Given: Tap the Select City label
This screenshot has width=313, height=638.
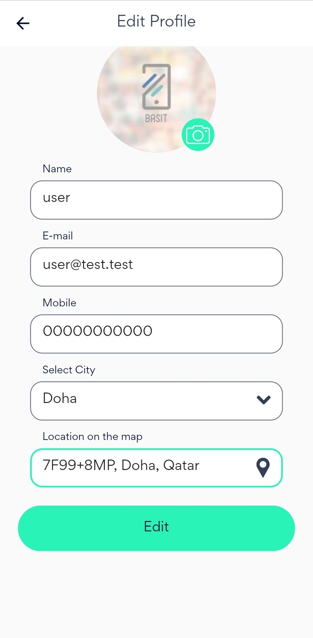Looking at the screenshot, I should (x=69, y=370).
